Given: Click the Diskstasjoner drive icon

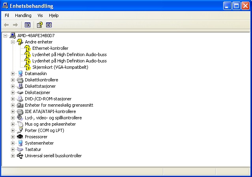Looking at the screenshot, I should click(x=20, y=92).
